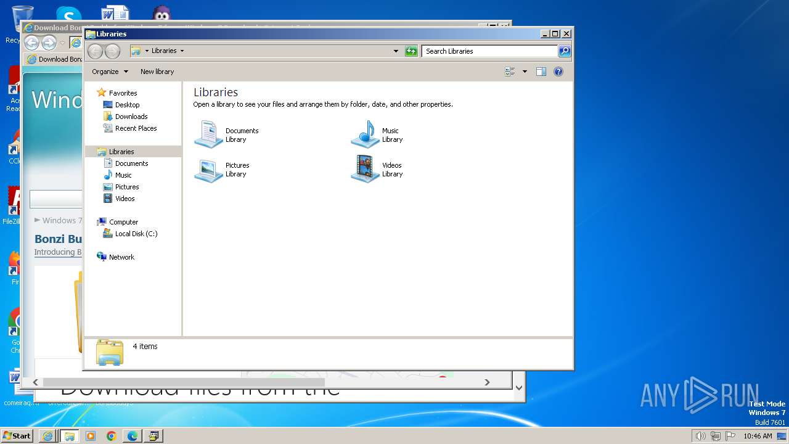
Task: Click in the Search Libraries field
Action: click(x=490, y=51)
